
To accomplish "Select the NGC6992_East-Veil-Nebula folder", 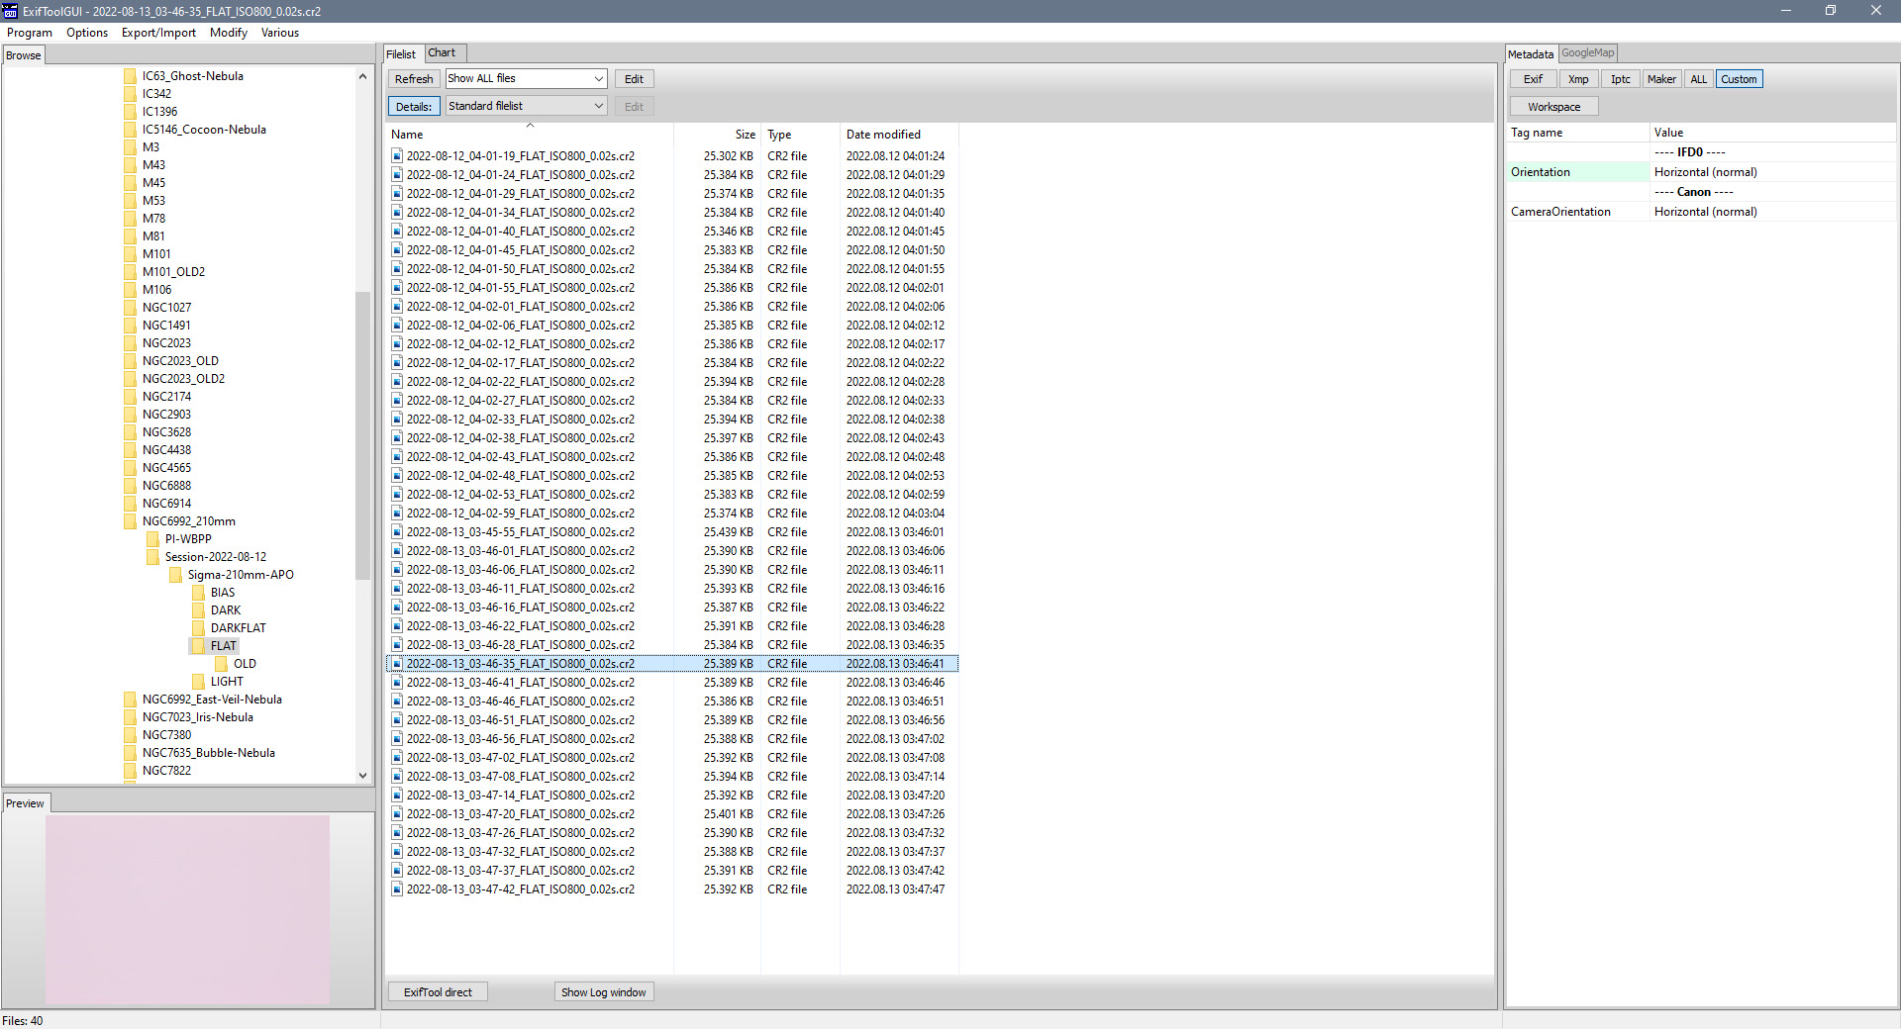I will pos(212,700).
